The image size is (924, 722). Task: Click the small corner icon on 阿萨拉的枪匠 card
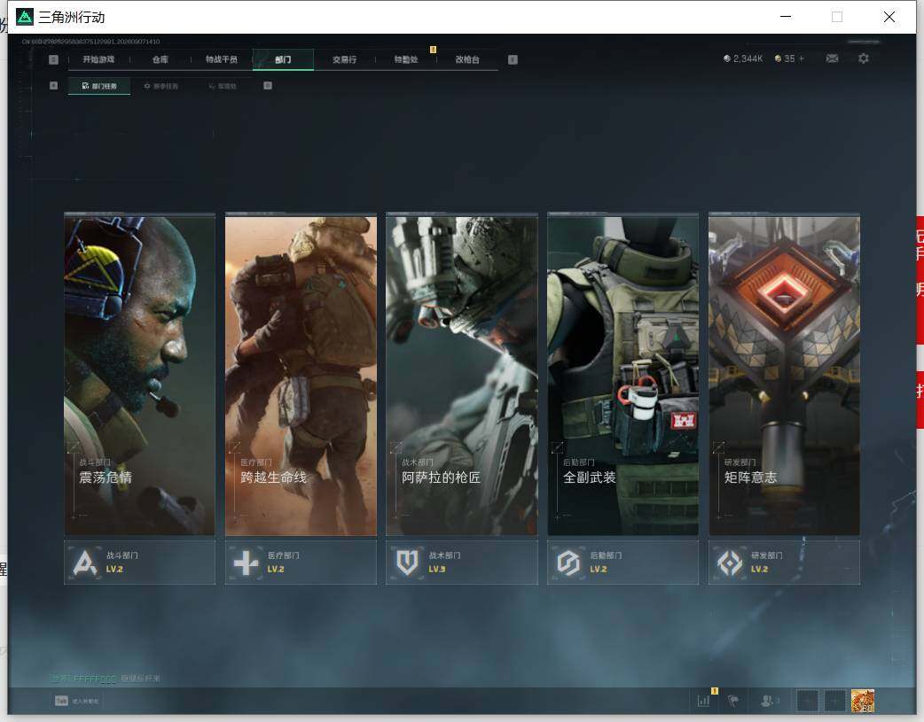click(x=396, y=447)
